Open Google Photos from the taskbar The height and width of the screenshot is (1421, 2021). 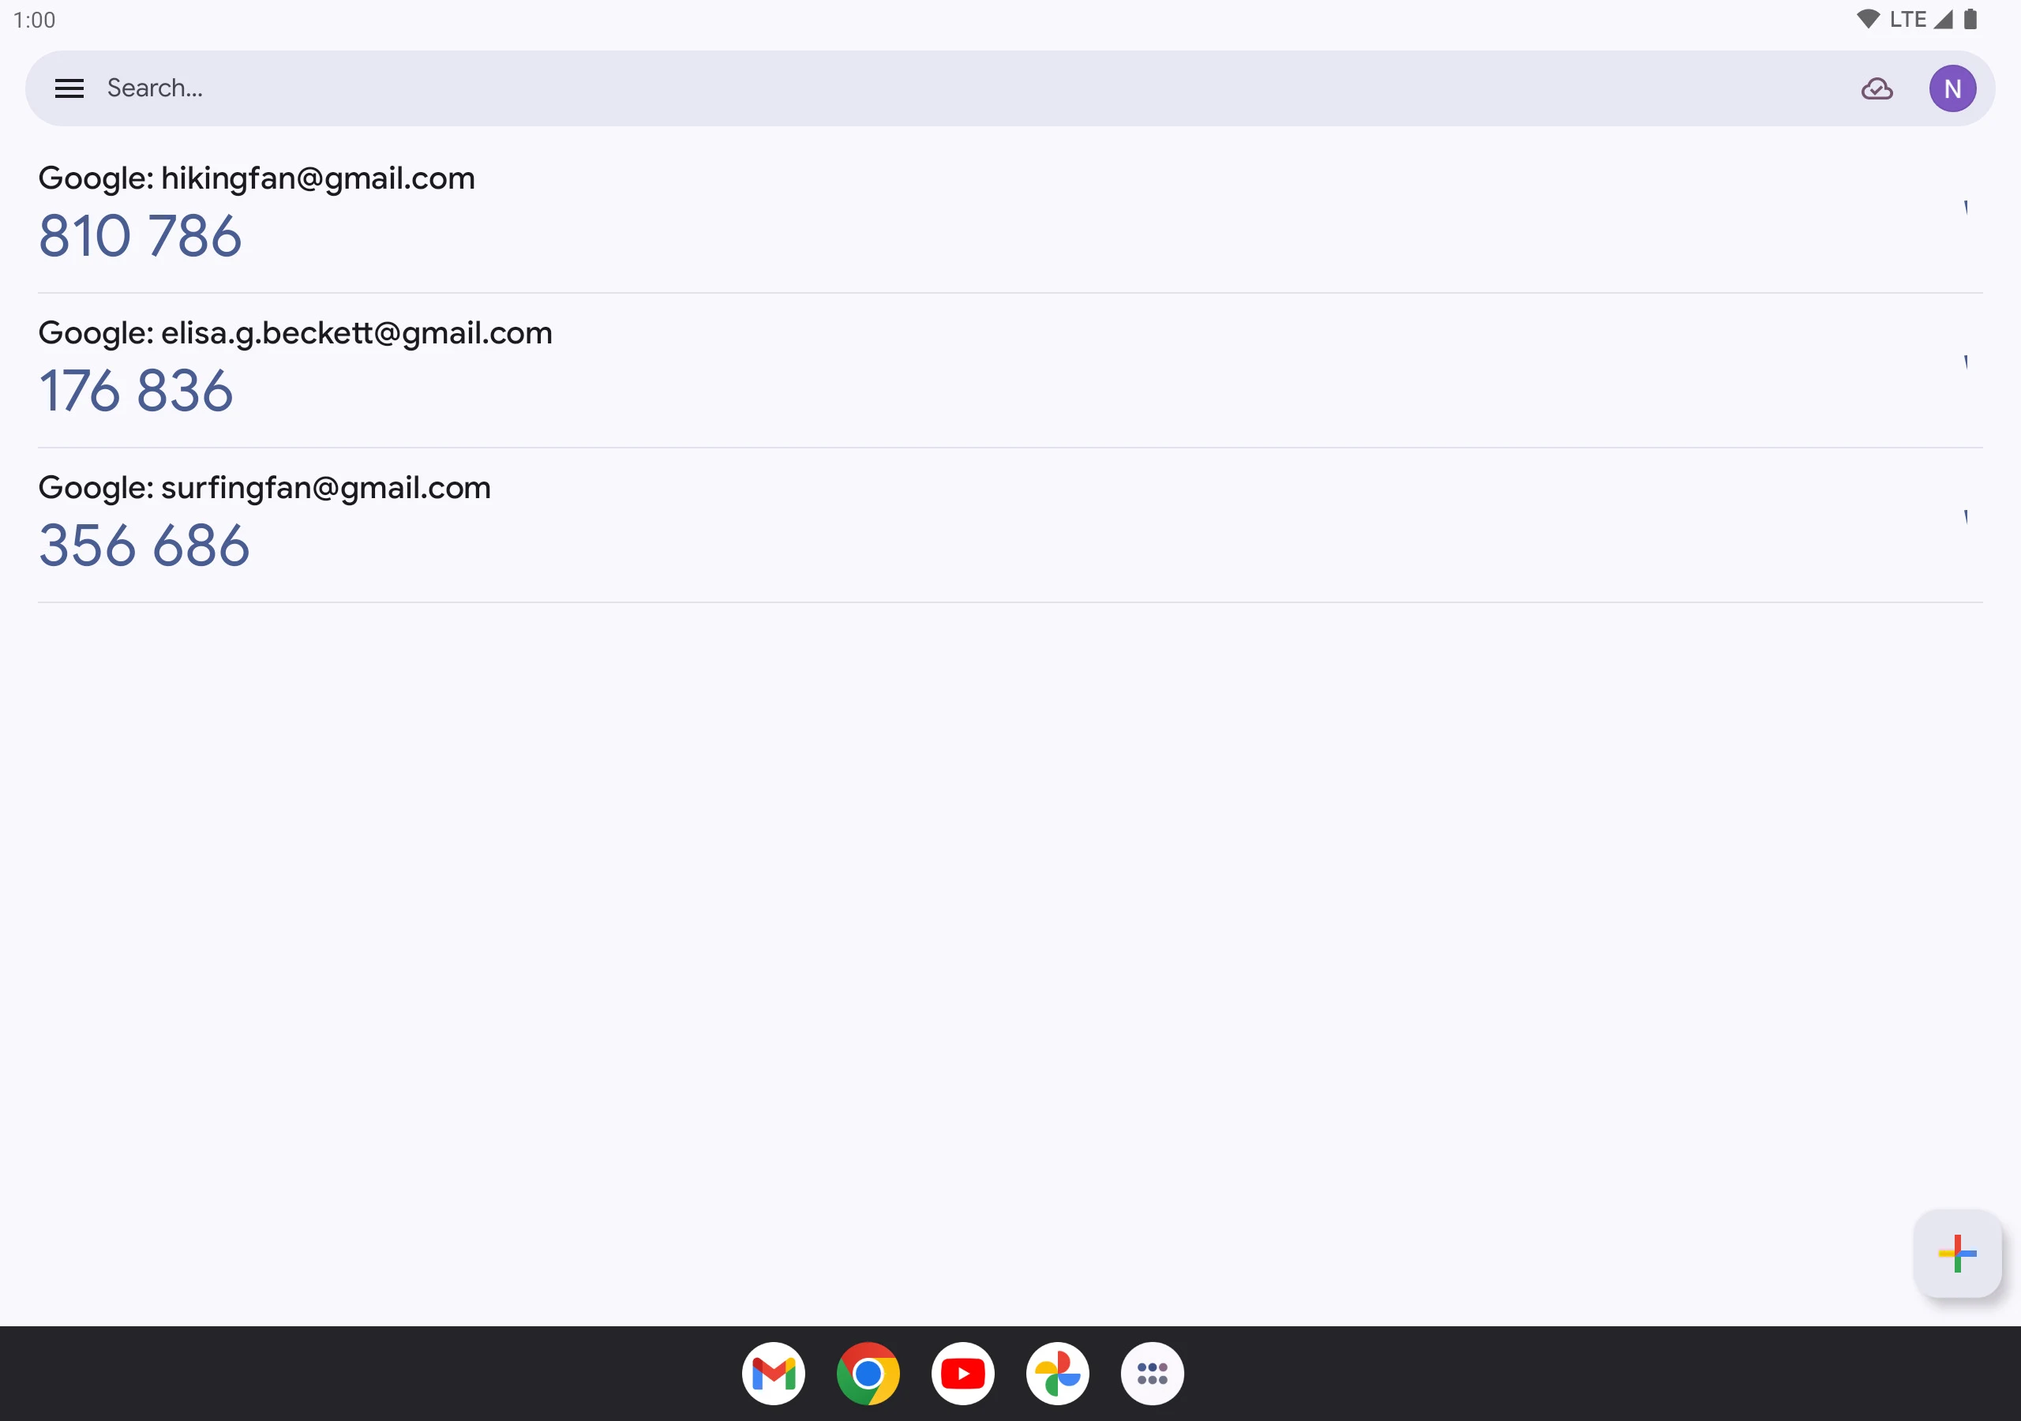(x=1057, y=1373)
